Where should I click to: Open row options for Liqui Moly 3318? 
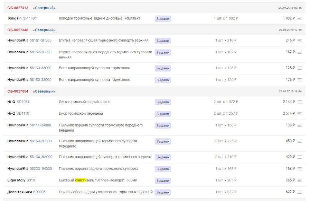(x=300, y=180)
